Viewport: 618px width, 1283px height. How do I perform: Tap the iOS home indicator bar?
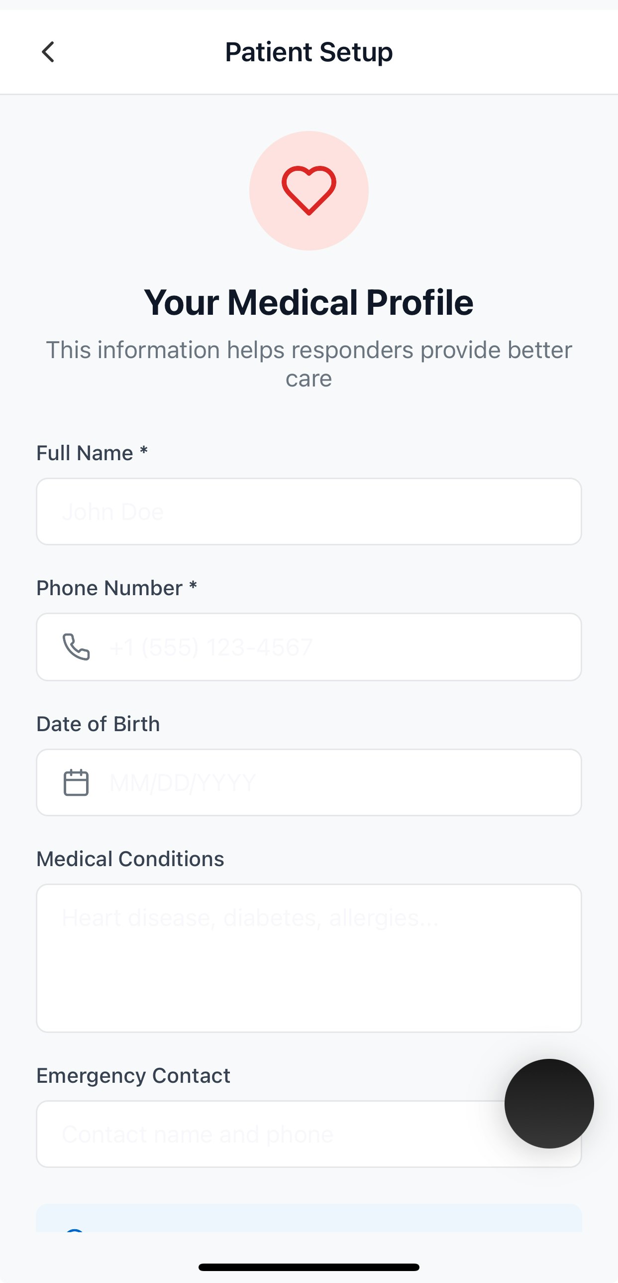click(309, 1267)
